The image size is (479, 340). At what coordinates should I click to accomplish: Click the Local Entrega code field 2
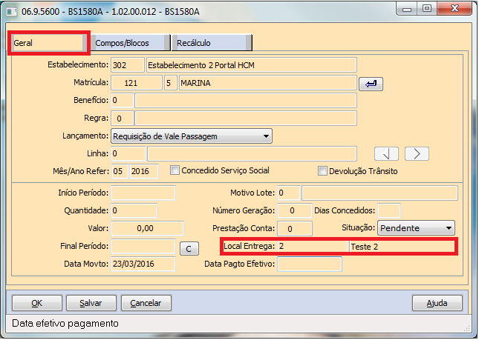tap(313, 246)
